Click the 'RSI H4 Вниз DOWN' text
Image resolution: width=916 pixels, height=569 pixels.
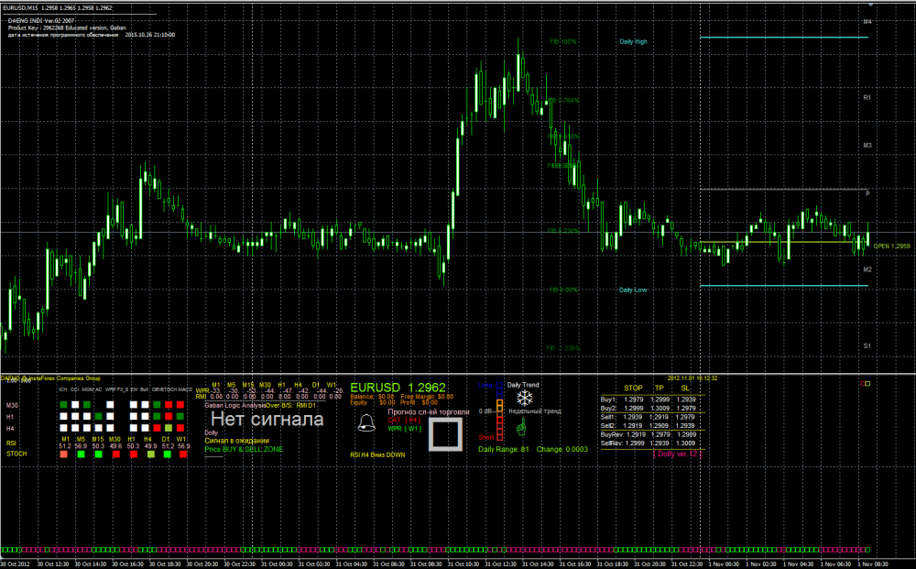[x=377, y=454]
